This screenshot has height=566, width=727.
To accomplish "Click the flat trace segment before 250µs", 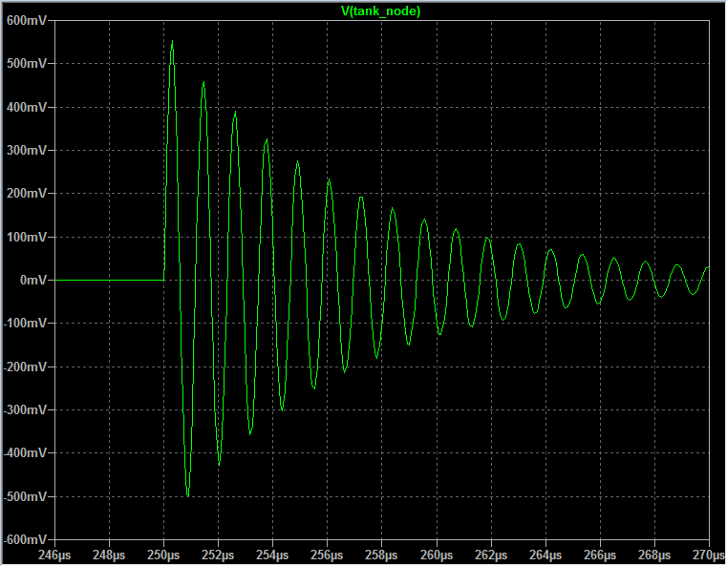I will point(109,280).
